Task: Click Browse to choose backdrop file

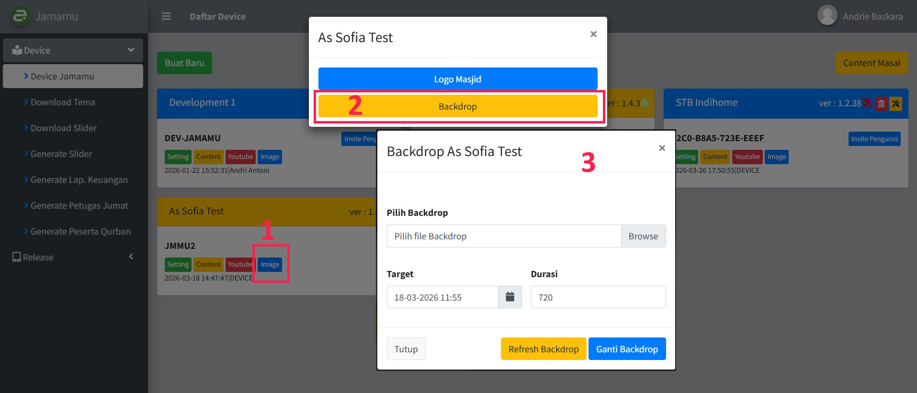Action: (643, 236)
